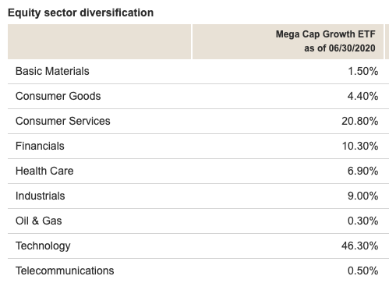Select the Industrials sector row
The width and height of the screenshot is (389, 283).
198,196
